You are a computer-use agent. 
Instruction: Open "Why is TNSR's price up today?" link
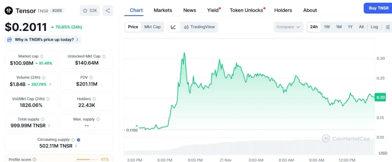point(43,40)
